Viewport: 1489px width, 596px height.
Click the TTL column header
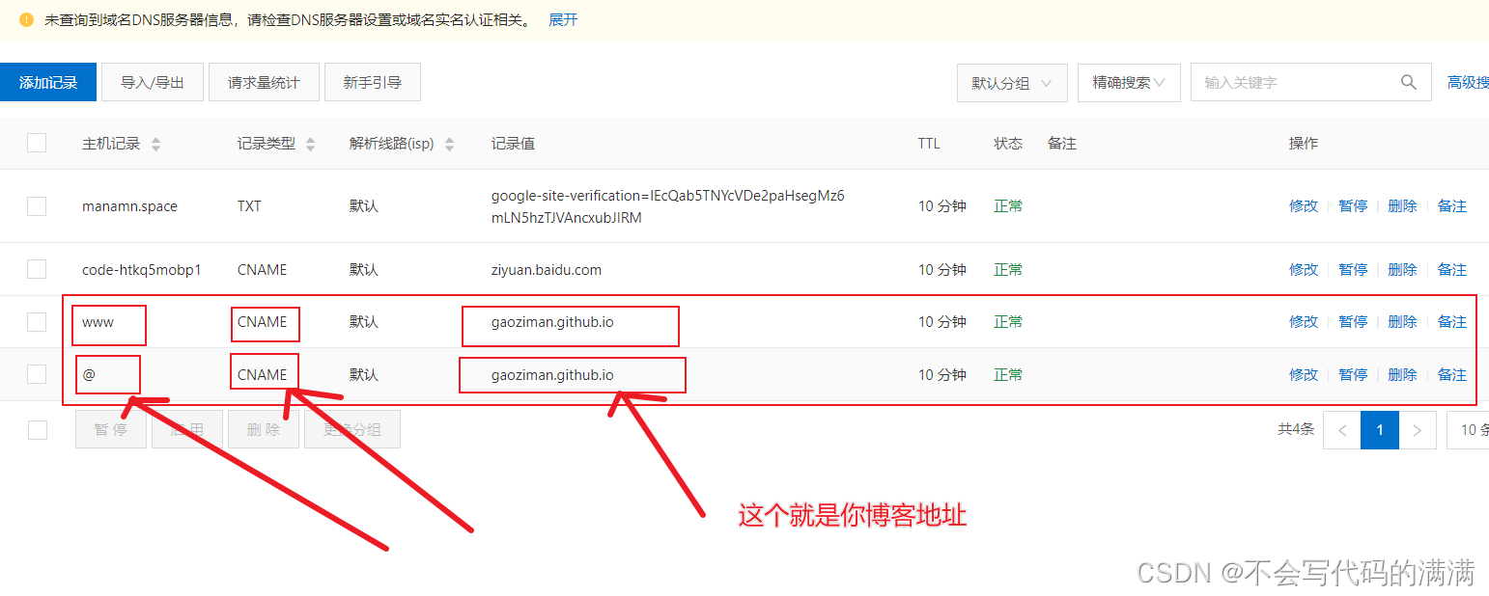click(x=929, y=144)
